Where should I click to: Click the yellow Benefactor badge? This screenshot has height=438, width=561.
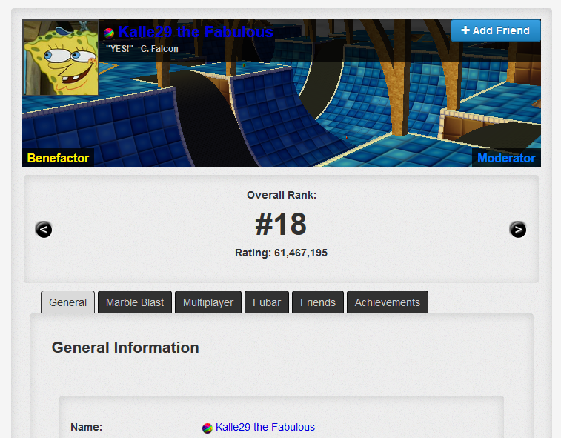click(x=58, y=158)
